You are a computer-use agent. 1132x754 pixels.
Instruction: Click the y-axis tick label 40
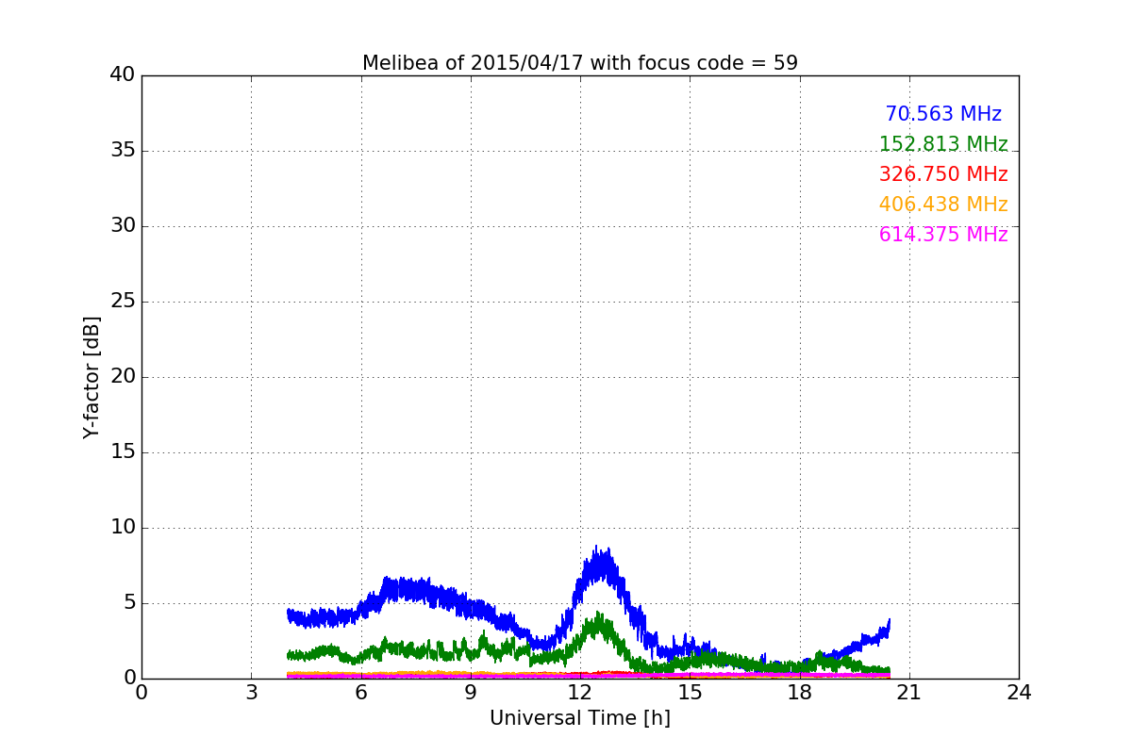tap(123, 74)
